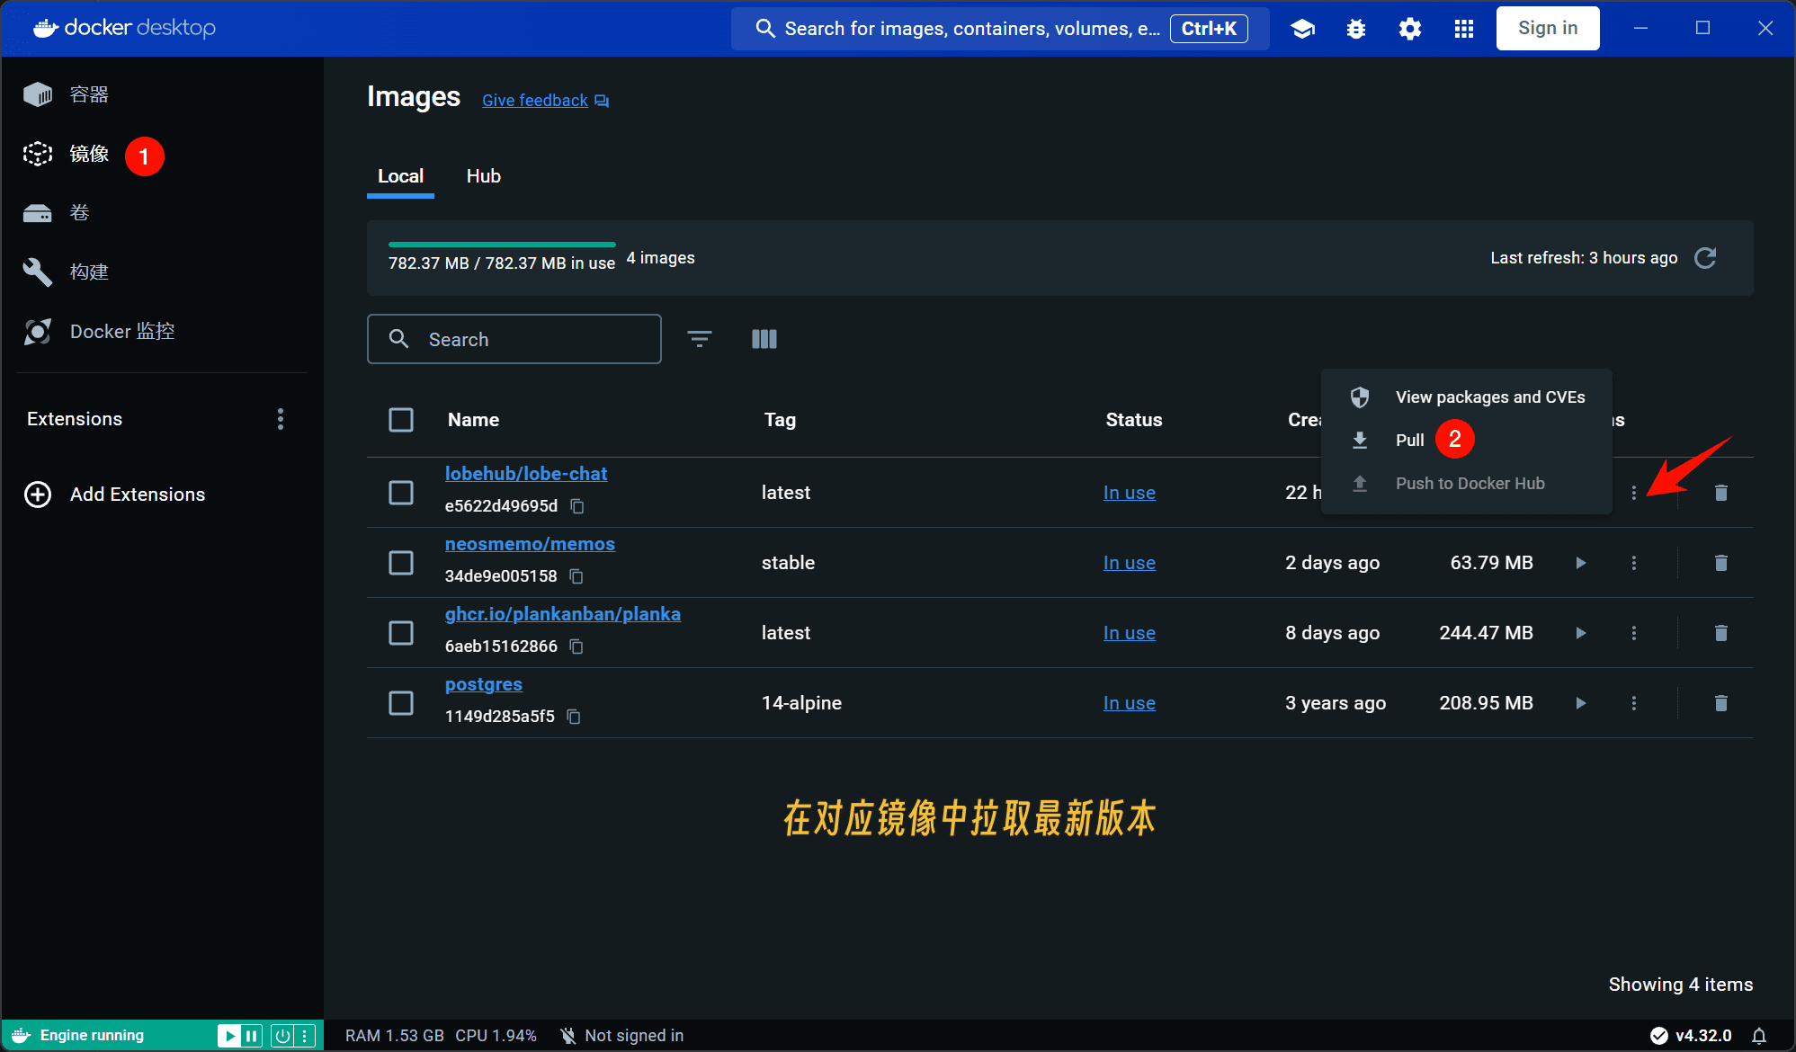The image size is (1796, 1052).
Task: Delete the neosmemo/memos image
Action: (x=1721, y=563)
